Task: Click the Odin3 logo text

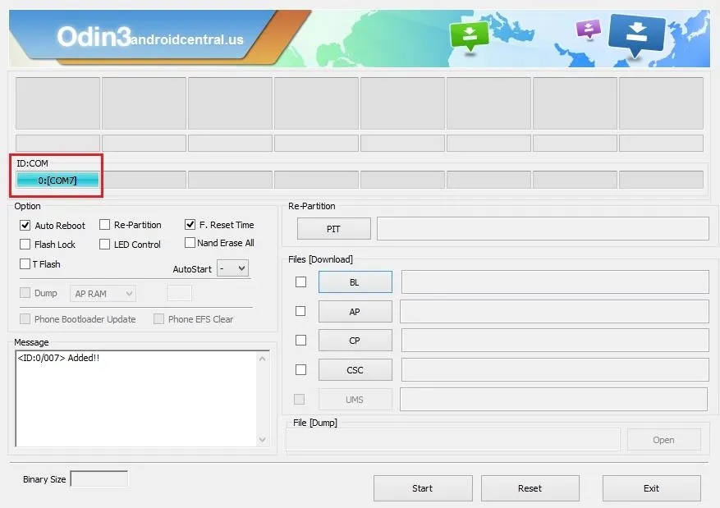Action: point(94,37)
